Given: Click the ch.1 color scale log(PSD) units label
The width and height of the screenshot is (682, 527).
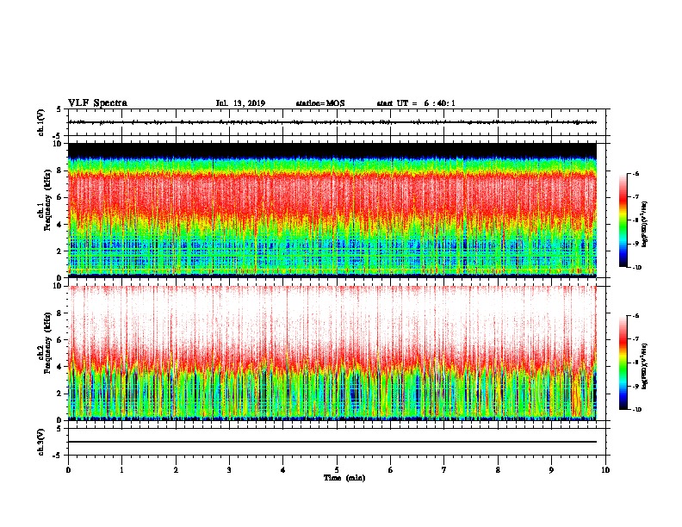Looking at the screenshot, I should coord(645,225).
